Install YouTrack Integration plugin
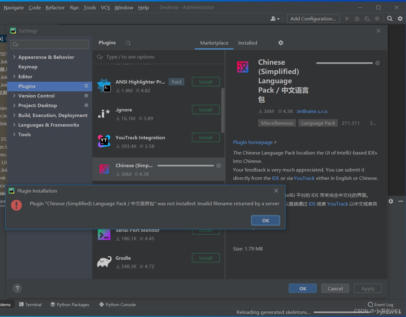The width and height of the screenshot is (406, 317). 206,137
